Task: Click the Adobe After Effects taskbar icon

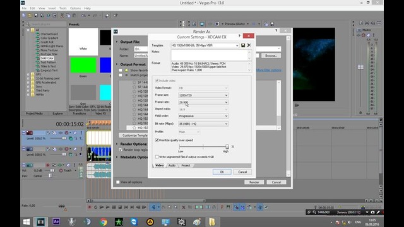Action: [56, 221]
